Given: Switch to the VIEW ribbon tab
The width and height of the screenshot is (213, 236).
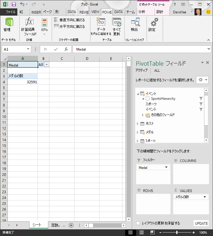Looking at the screenshot, I should click(x=95, y=12).
